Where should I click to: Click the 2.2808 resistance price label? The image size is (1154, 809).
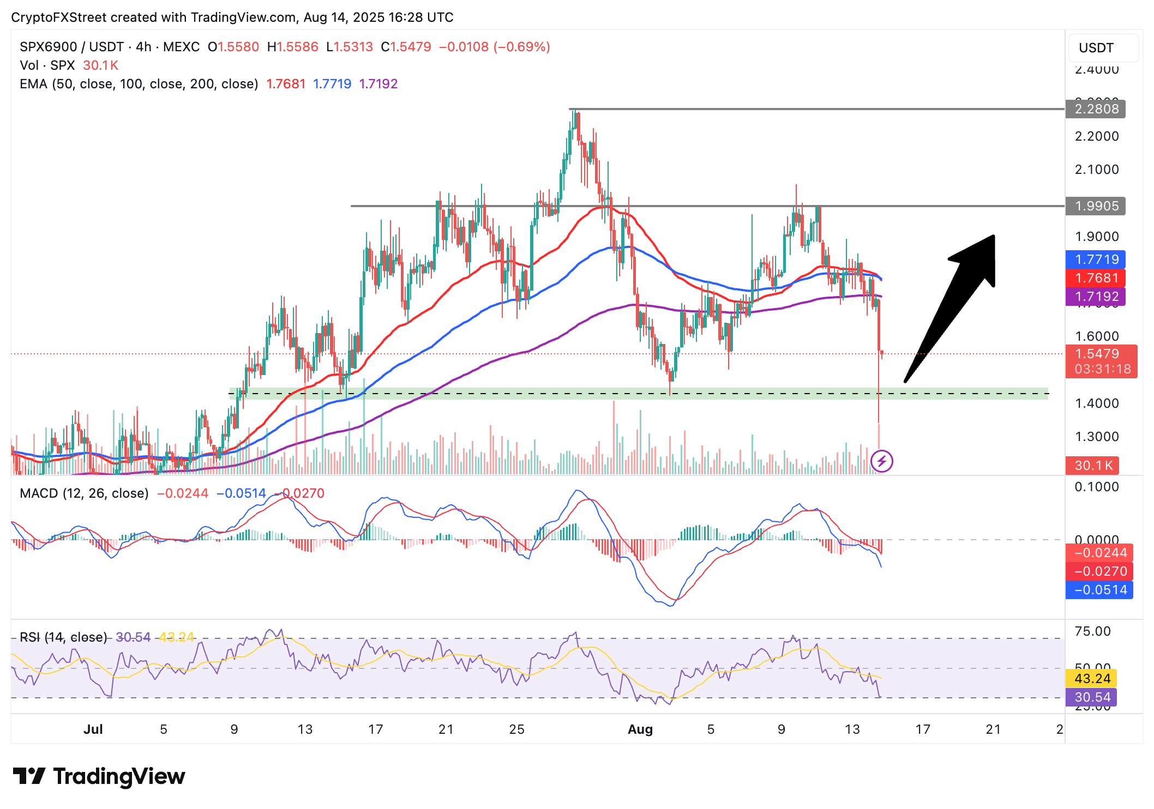pyautogui.click(x=1095, y=109)
